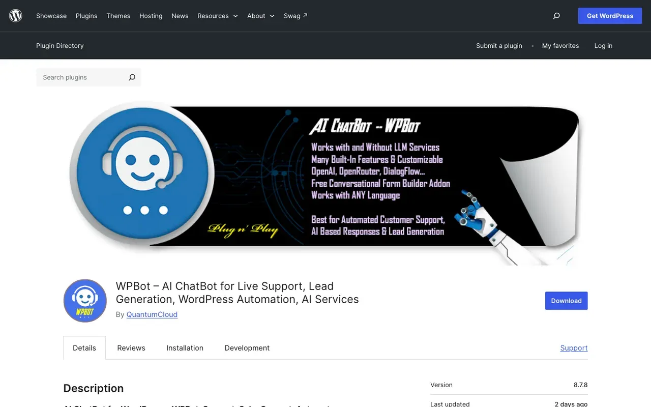Screen dimensions: 651x407
Task: Switch to the Installation tab
Action: click(x=185, y=348)
